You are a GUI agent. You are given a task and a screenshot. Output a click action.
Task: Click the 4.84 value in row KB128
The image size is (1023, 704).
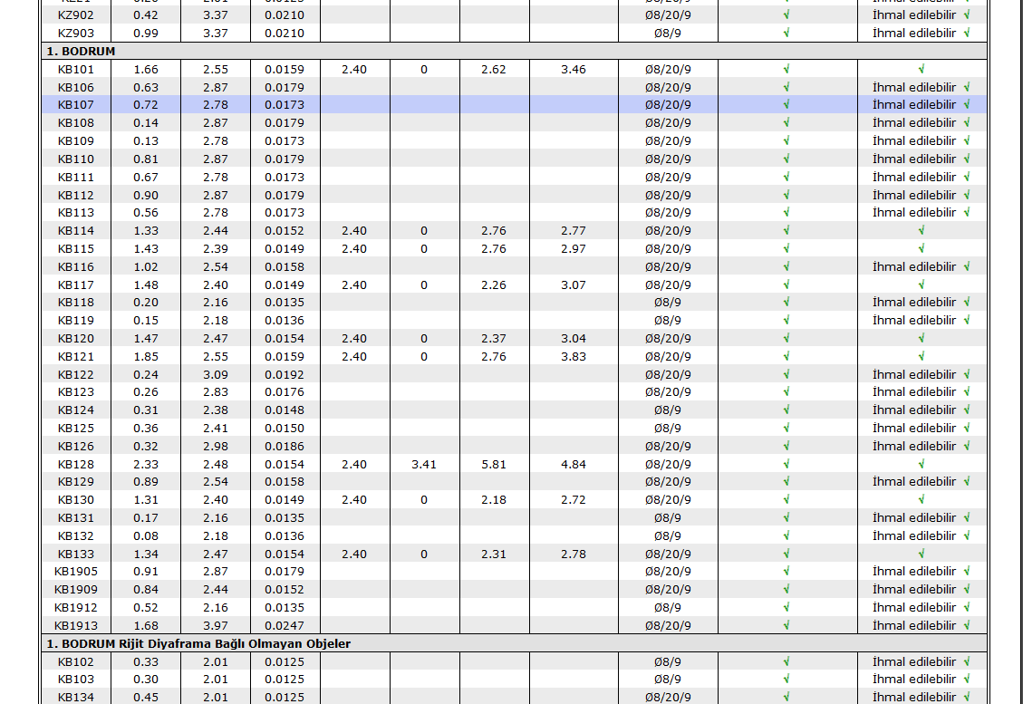point(574,464)
